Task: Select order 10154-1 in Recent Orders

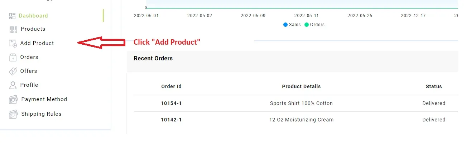Action: click(x=171, y=103)
